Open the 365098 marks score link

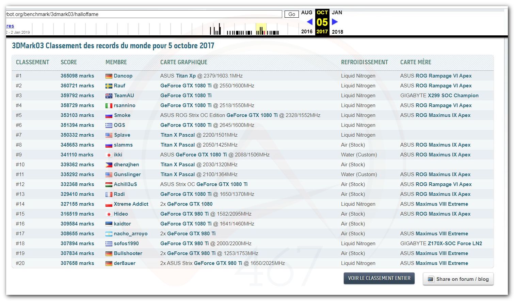point(77,76)
